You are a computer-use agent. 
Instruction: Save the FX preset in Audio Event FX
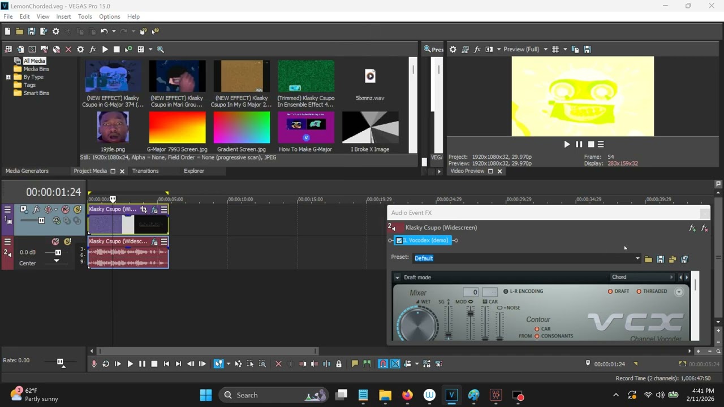(x=660, y=259)
